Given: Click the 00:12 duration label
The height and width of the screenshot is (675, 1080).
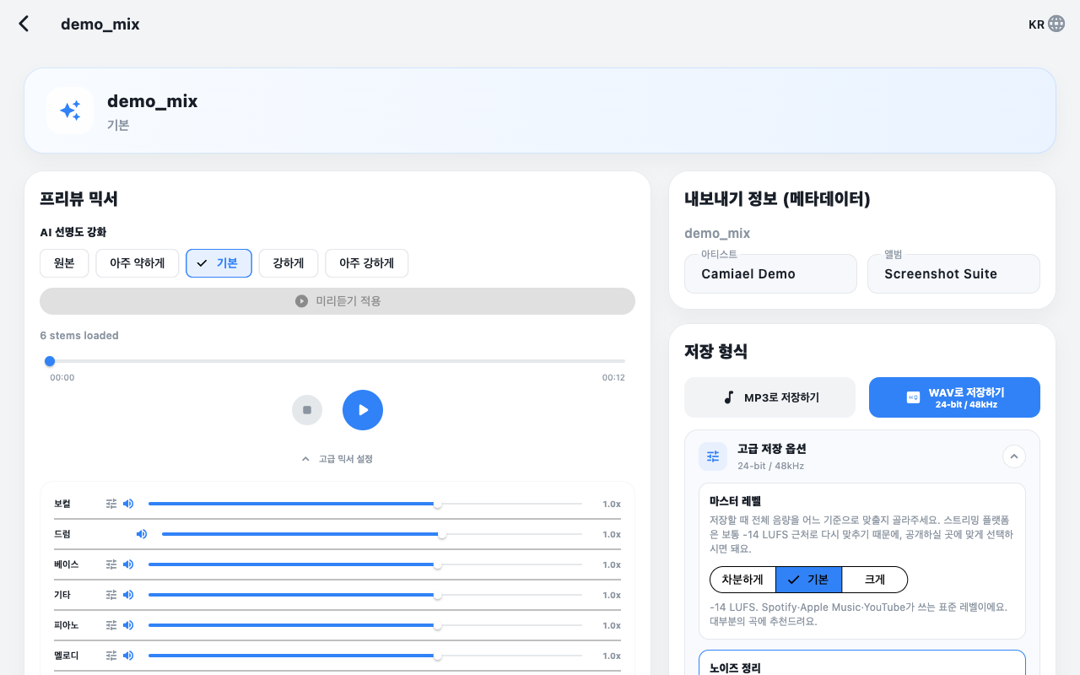Looking at the screenshot, I should (613, 378).
